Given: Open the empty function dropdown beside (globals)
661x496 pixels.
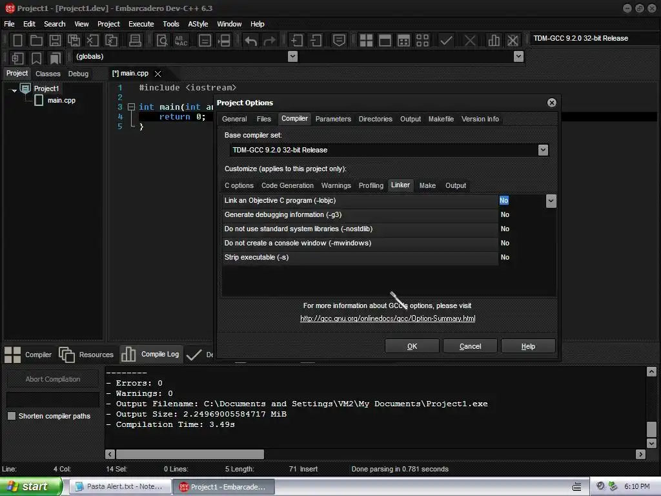Looking at the screenshot, I should [x=518, y=57].
